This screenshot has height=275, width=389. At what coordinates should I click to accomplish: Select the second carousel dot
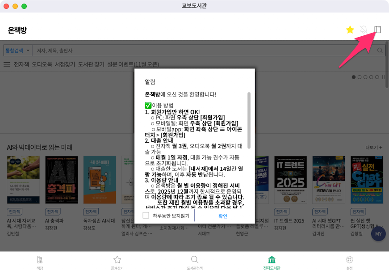click(360, 77)
